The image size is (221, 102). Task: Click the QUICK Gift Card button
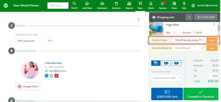click(167, 94)
